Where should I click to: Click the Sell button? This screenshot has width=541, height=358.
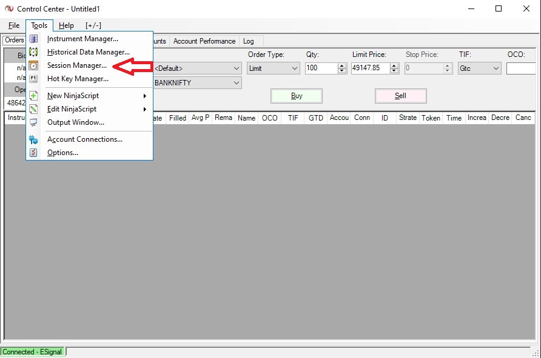coord(400,96)
